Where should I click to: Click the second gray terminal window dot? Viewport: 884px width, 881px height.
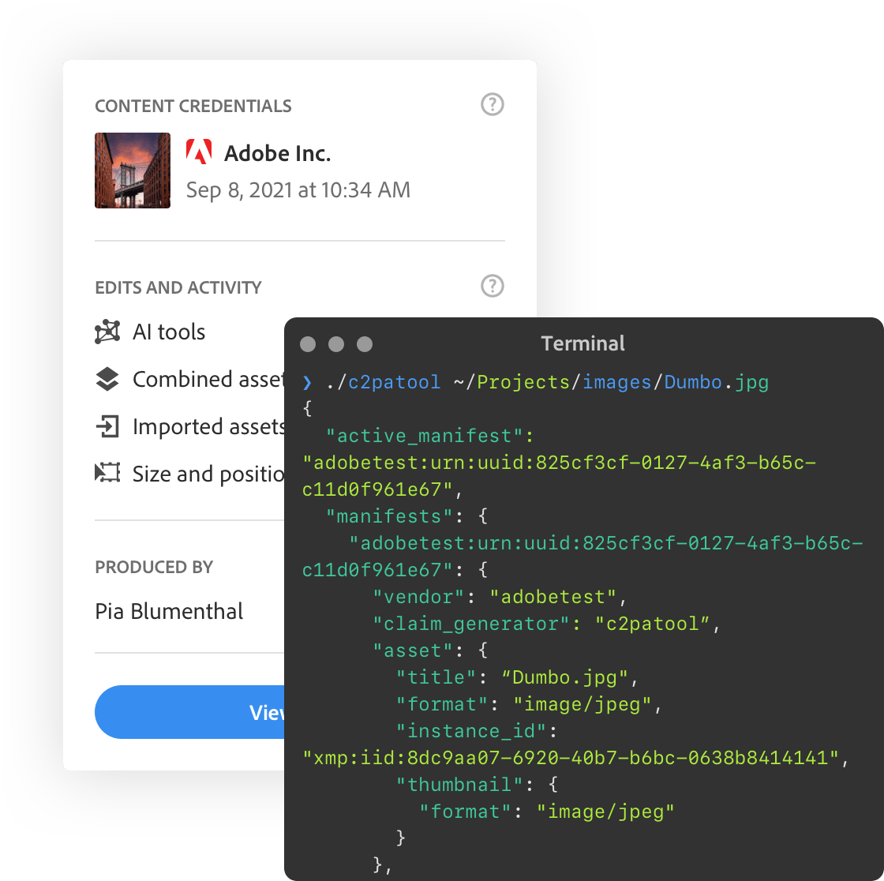(336, 344)
